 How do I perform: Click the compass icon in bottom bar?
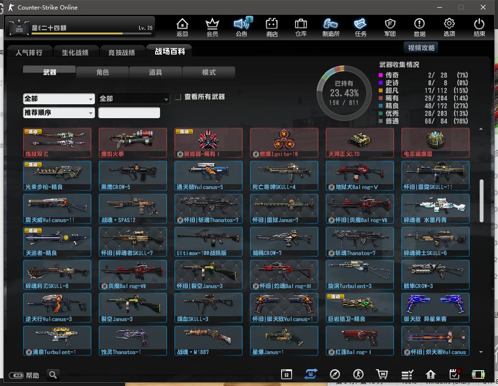click(335, 374)
